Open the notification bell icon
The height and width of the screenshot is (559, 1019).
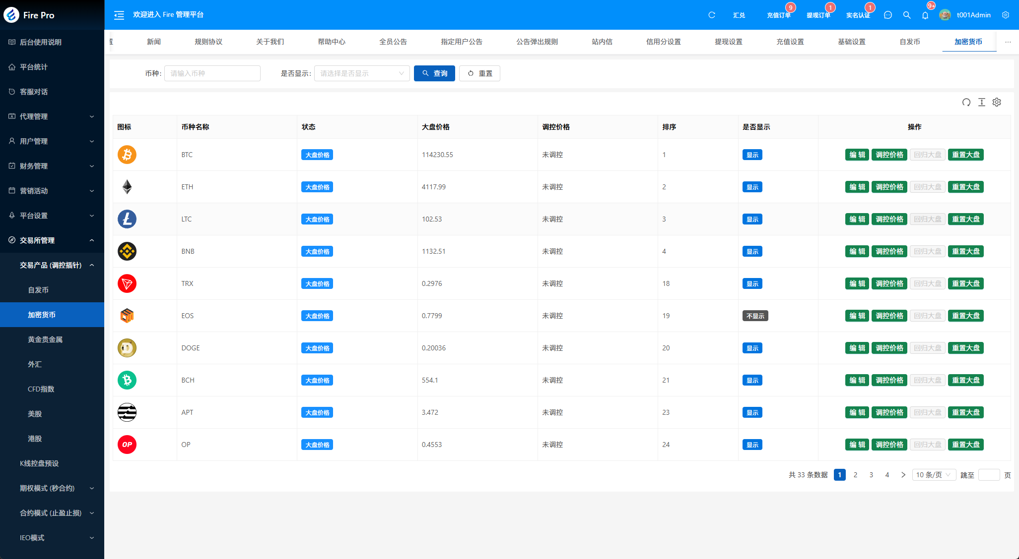(925, 15)
